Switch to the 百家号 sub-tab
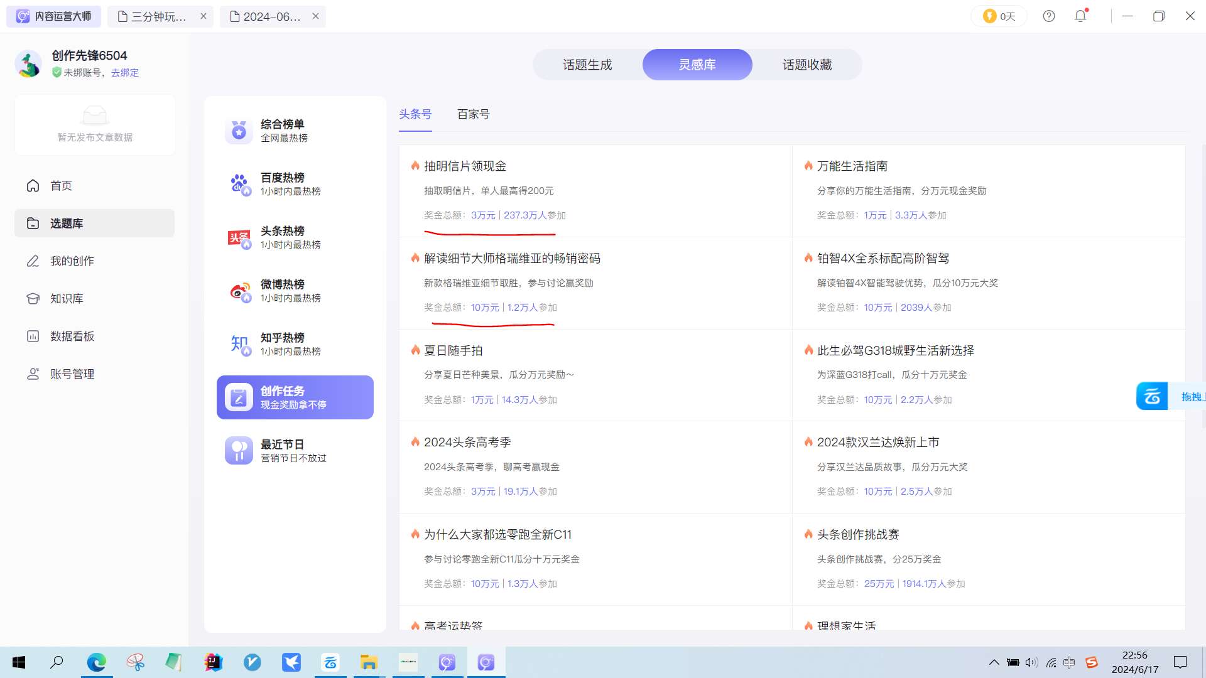 473,114
